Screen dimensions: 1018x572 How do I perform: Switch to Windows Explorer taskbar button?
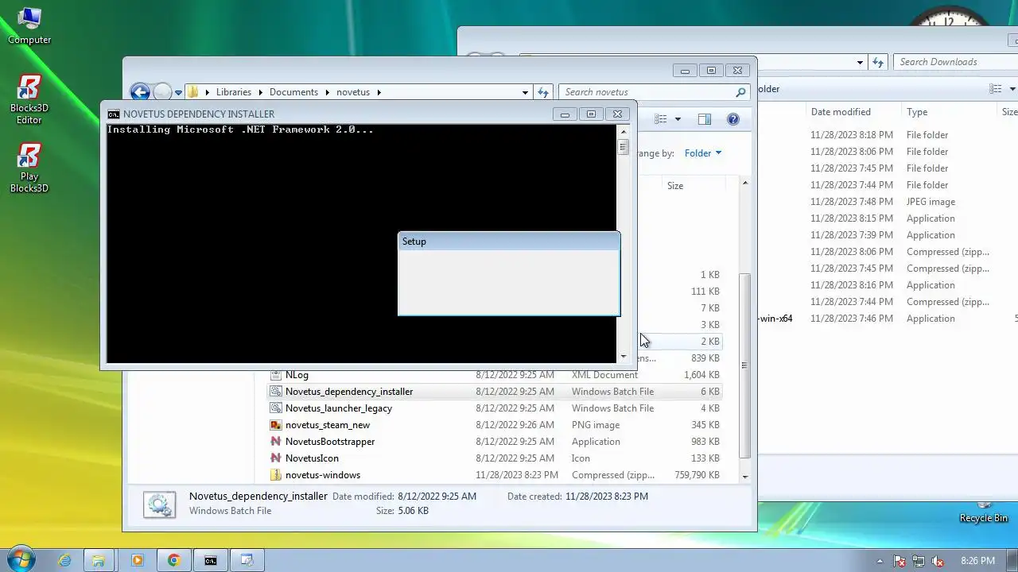pos(99,560)
